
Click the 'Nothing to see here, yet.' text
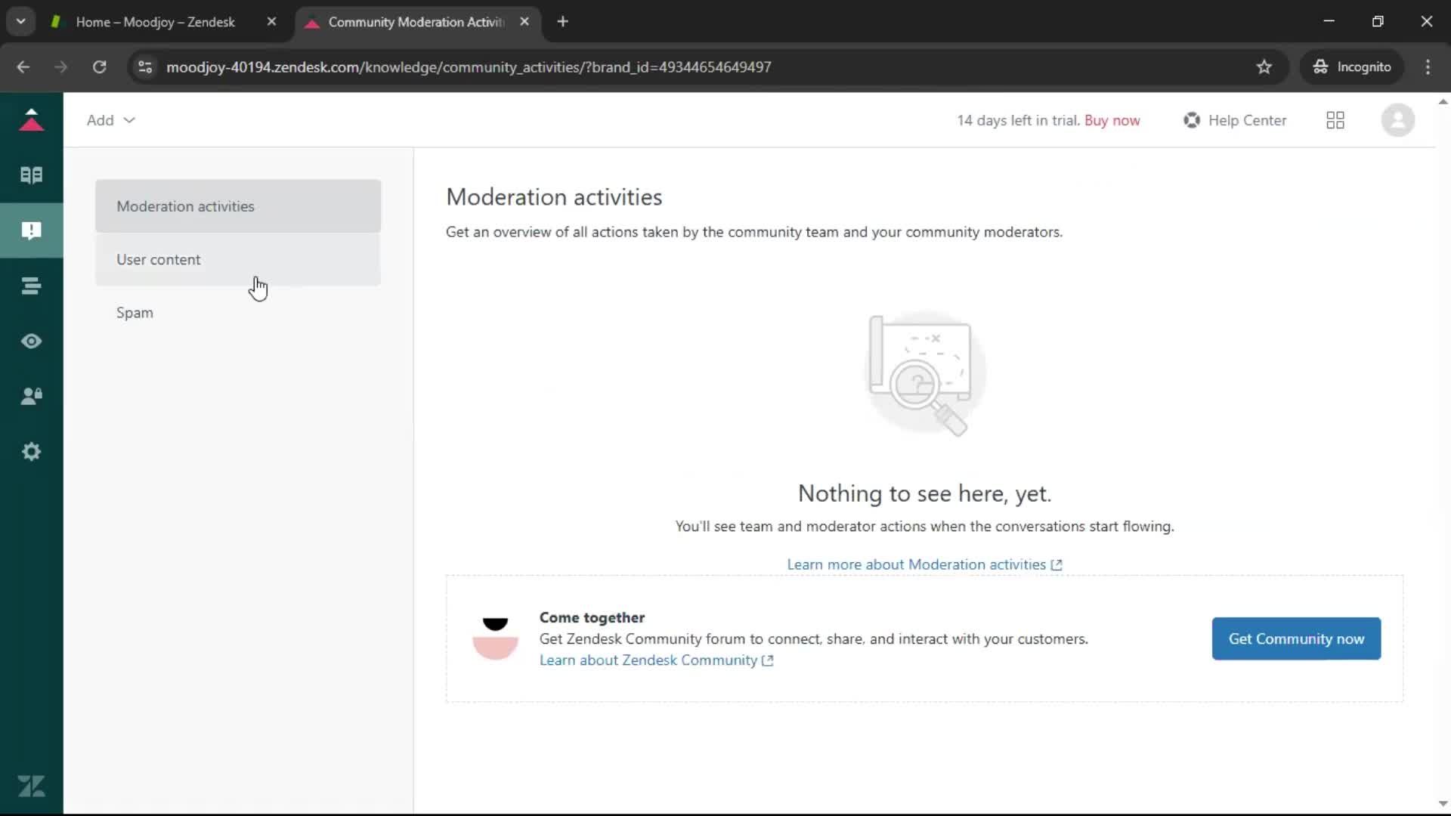pos(924,494)
